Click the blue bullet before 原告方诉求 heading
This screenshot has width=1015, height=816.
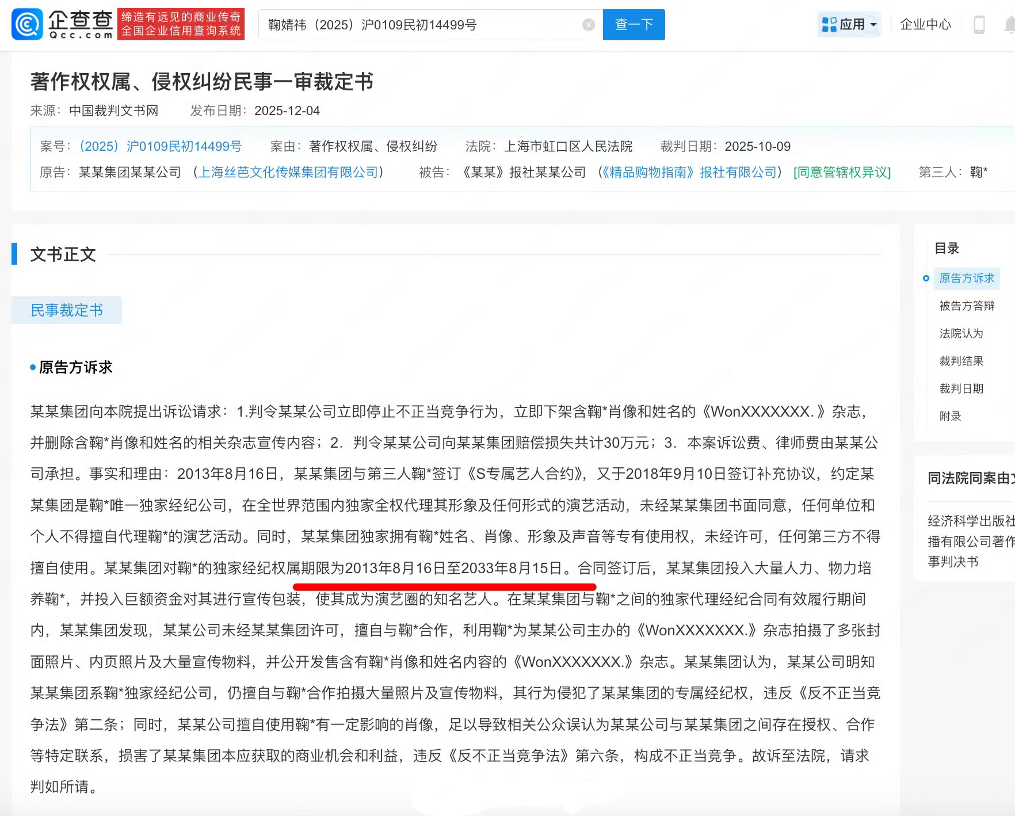33,367
